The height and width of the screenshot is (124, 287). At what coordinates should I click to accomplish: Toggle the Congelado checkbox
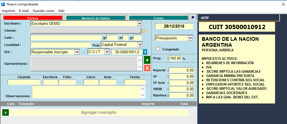tap(158, 49)
